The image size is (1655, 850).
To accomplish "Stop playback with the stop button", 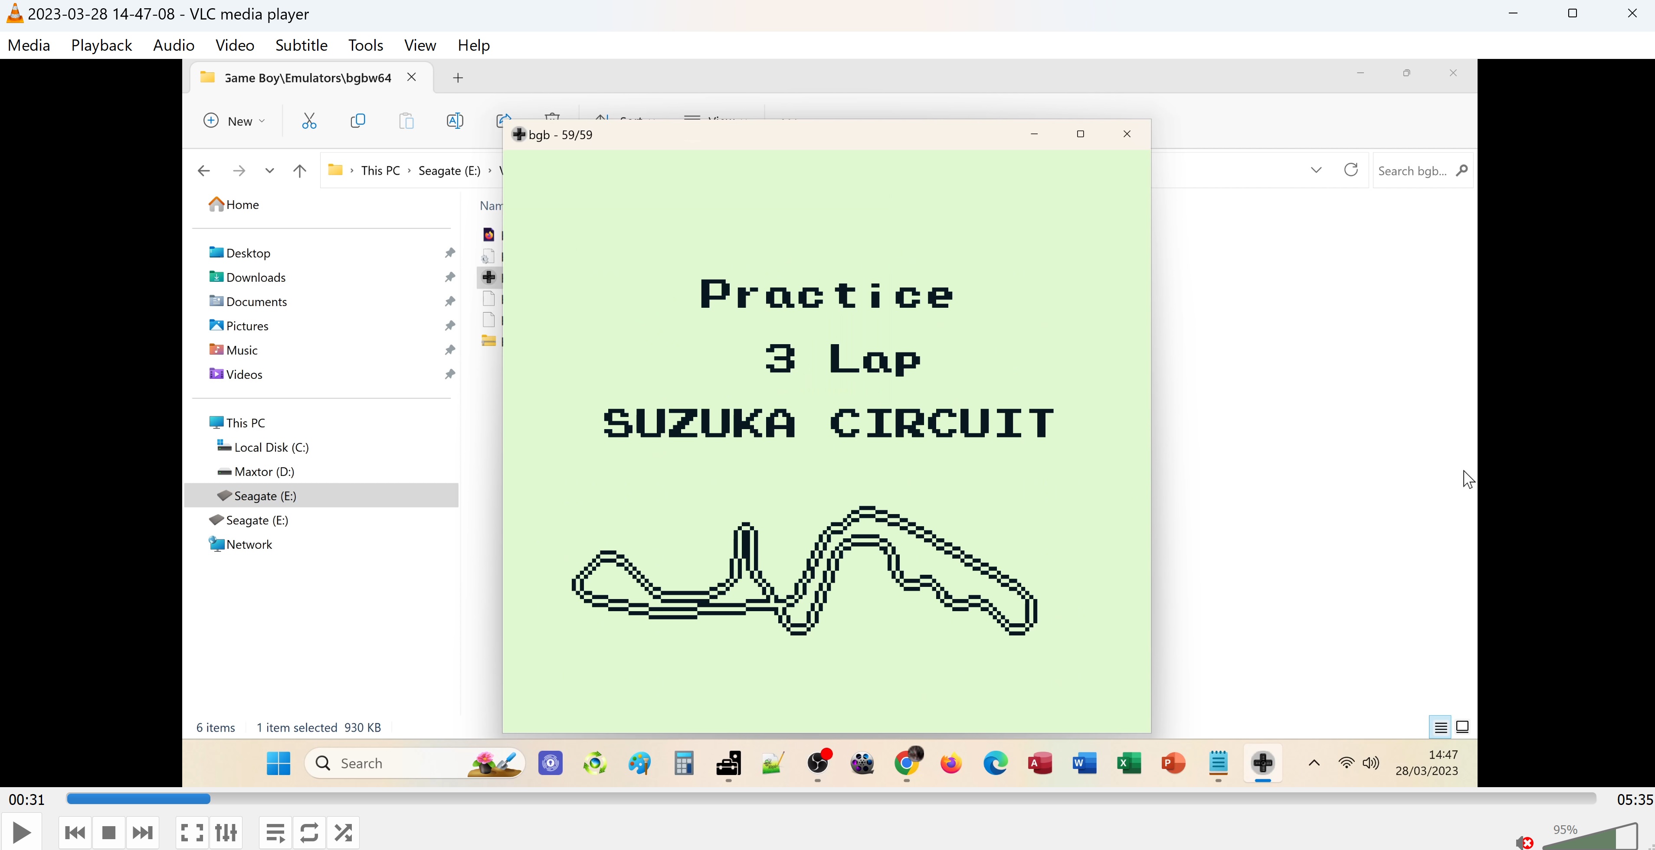I will [x=108, y=833].
